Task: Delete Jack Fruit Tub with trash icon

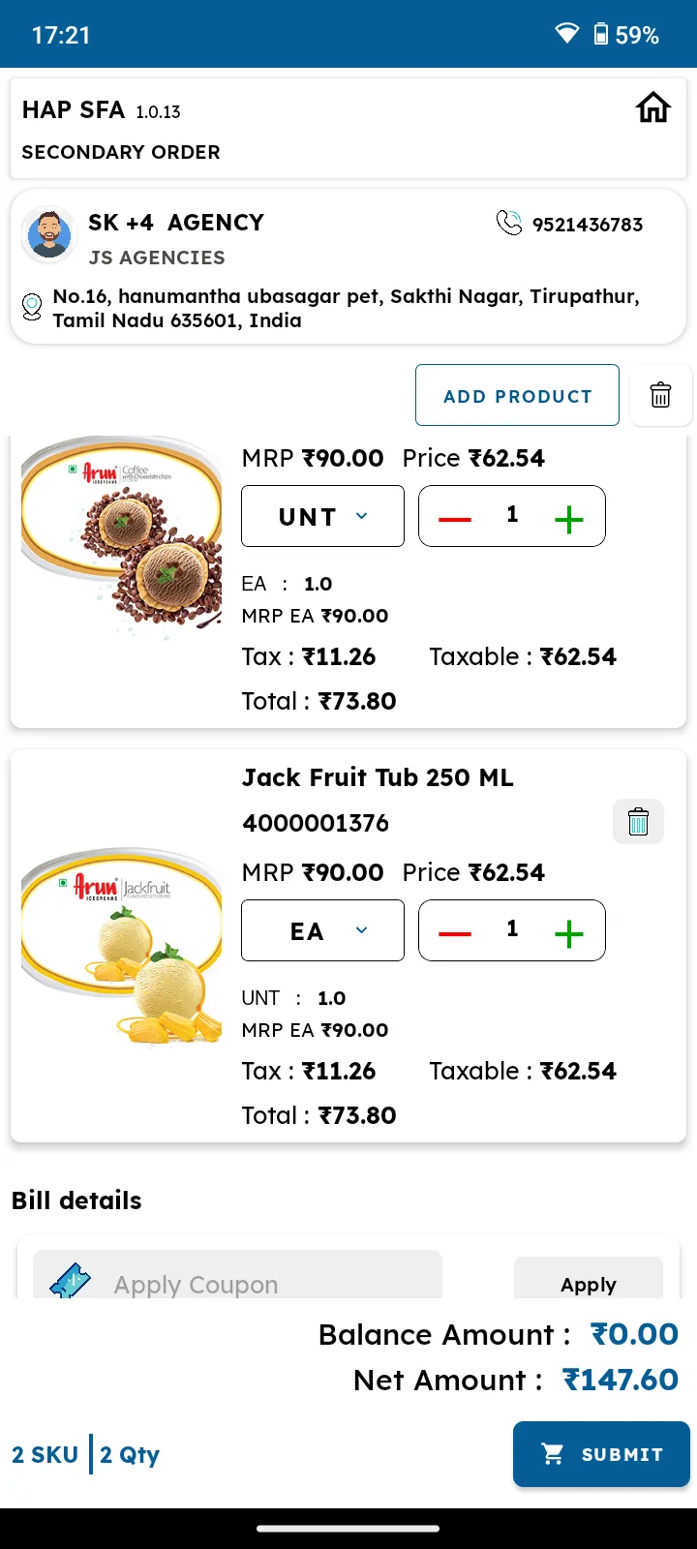Action: click(x=639, y=822)
